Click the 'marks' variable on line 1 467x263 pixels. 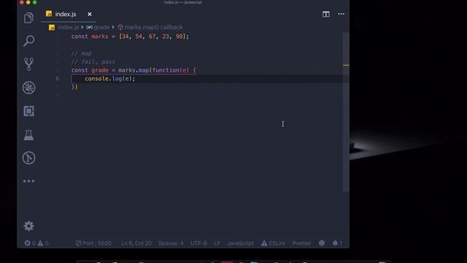coord(100,37)
